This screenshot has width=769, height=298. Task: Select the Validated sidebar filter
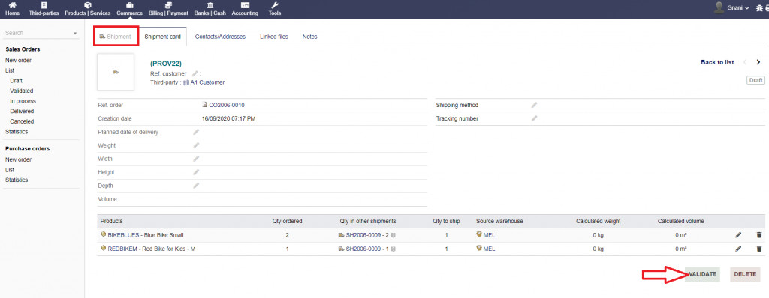pos(22,91)
